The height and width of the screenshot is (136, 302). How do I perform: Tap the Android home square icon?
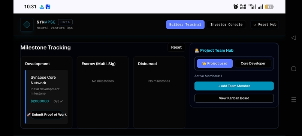(293, 69)
